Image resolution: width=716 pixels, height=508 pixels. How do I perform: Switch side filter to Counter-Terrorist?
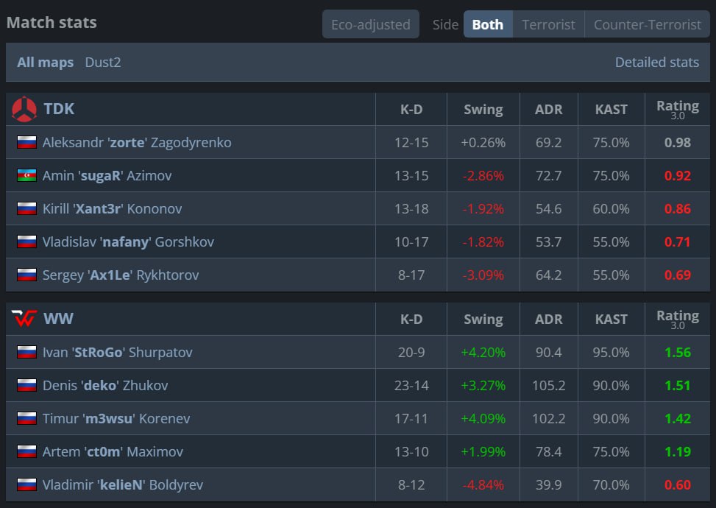647,24
